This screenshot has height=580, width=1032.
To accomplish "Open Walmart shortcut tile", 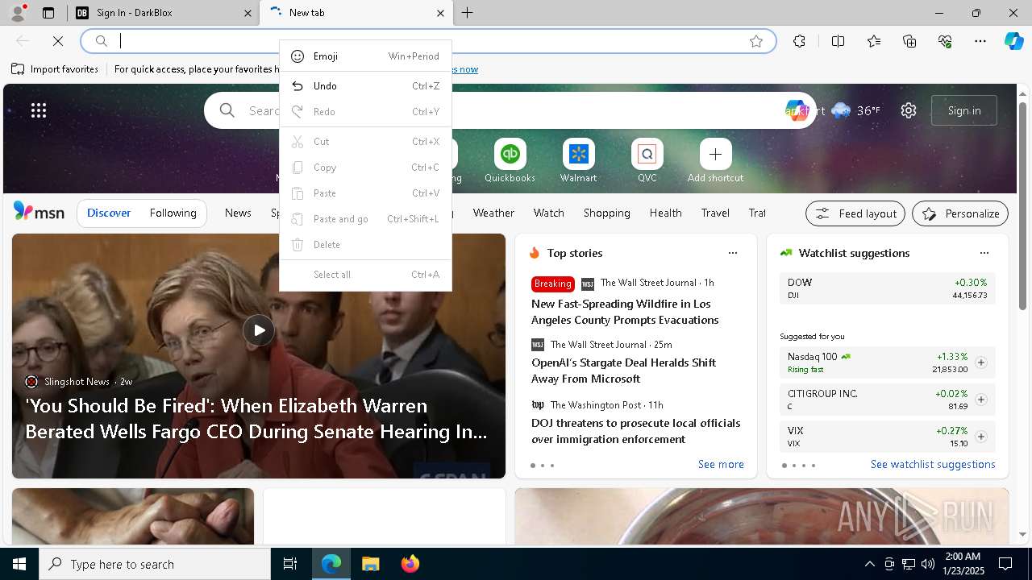I will (578, 160).
